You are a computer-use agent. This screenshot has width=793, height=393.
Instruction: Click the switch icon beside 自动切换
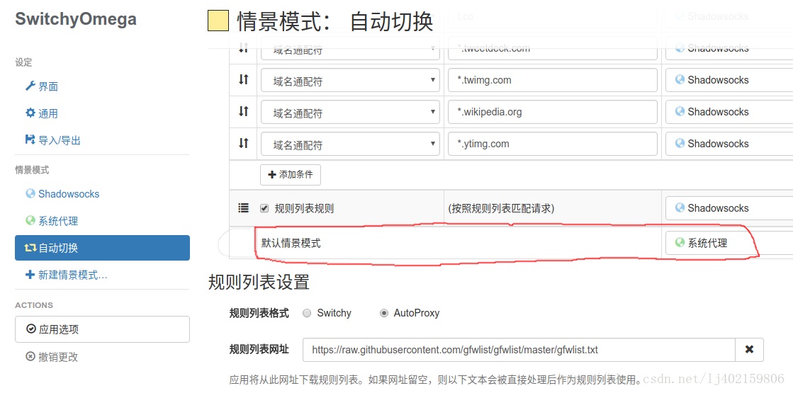pos(30,248)
